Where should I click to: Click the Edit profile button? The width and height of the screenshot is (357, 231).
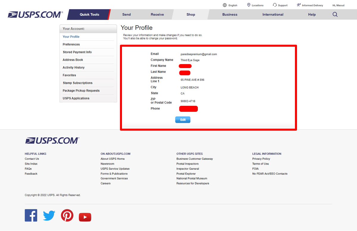point(183,120)
